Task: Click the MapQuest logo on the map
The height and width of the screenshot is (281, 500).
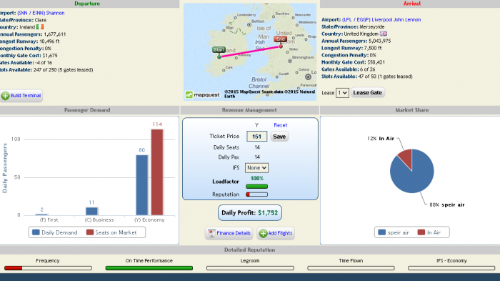Action: [x=203, y=95]
